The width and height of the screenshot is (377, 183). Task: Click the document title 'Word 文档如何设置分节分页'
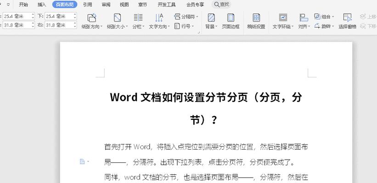tap(179, 97)
